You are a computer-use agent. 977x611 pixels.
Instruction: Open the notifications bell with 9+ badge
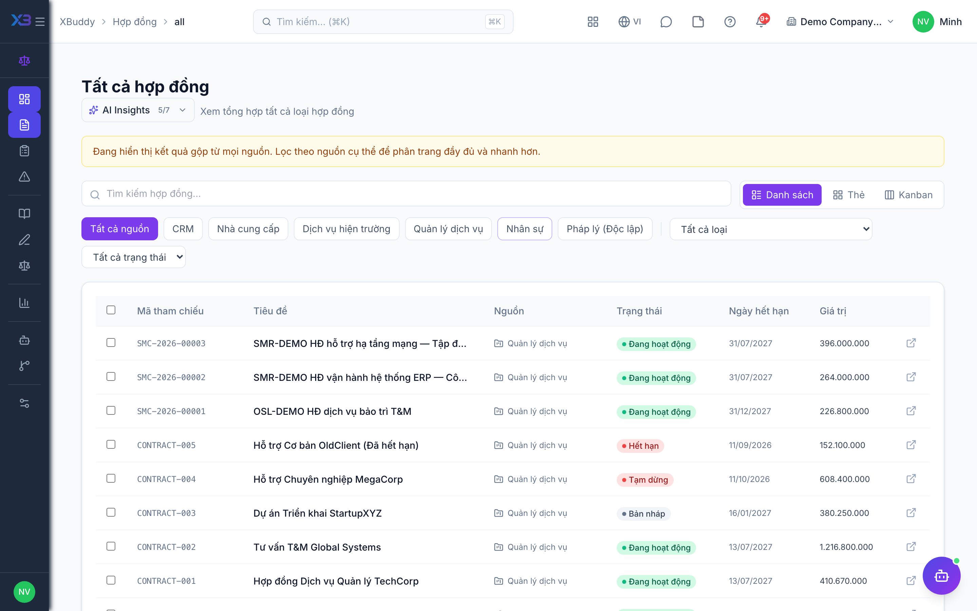(762, 21)
